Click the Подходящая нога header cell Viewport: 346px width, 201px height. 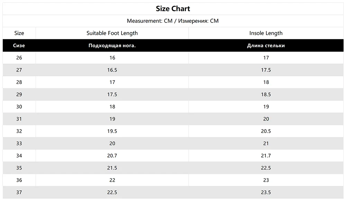tap(112, 46)
